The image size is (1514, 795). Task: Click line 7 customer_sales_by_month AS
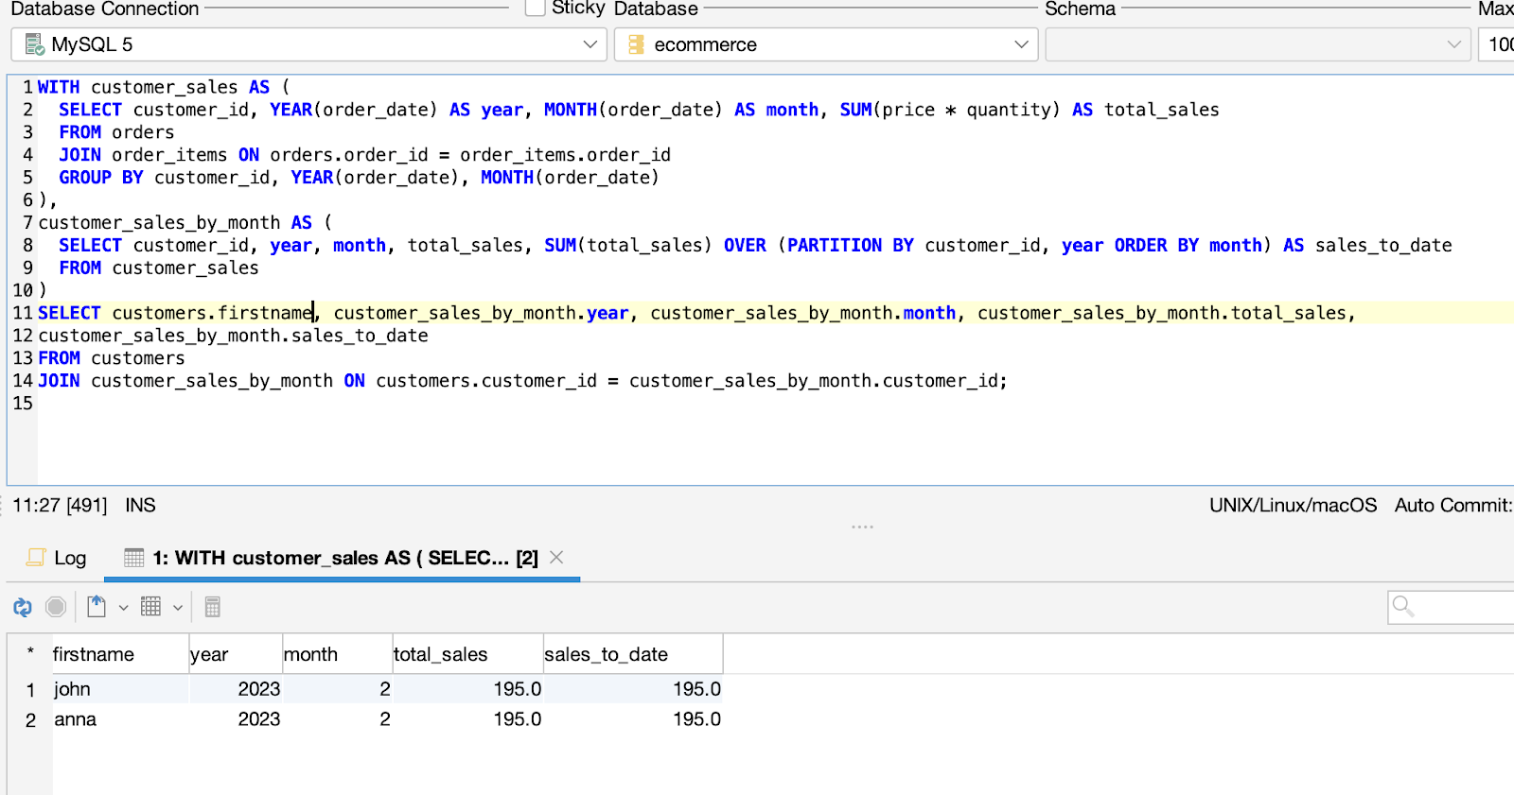click(185, 223)
